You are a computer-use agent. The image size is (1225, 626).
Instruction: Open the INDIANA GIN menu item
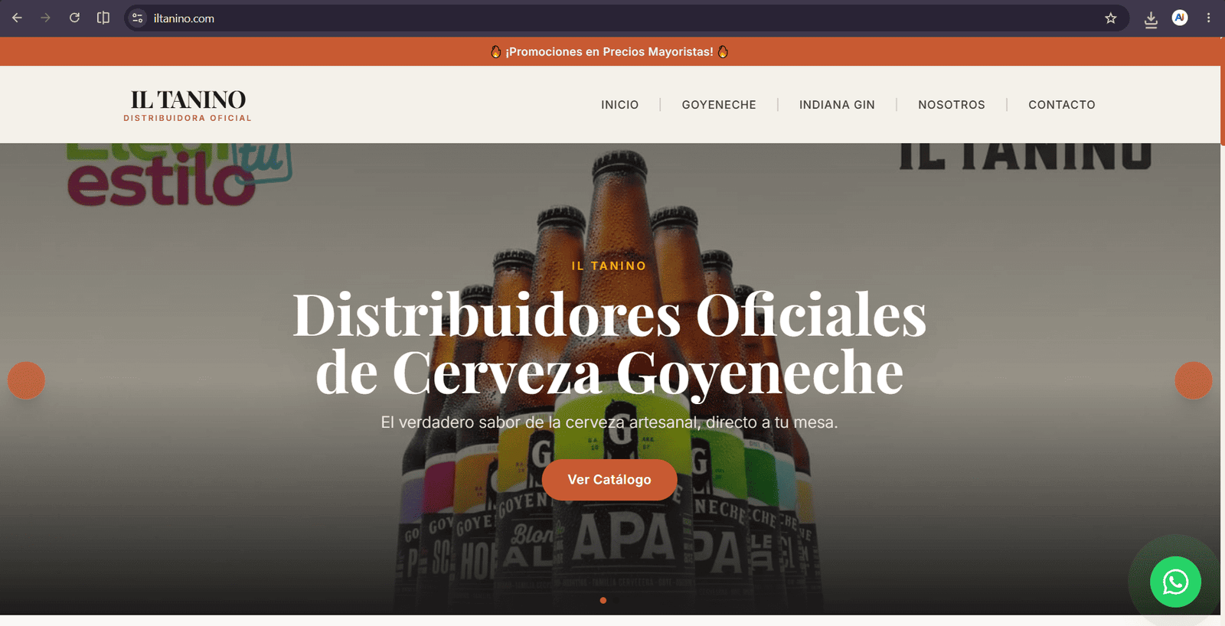[837, 105]
